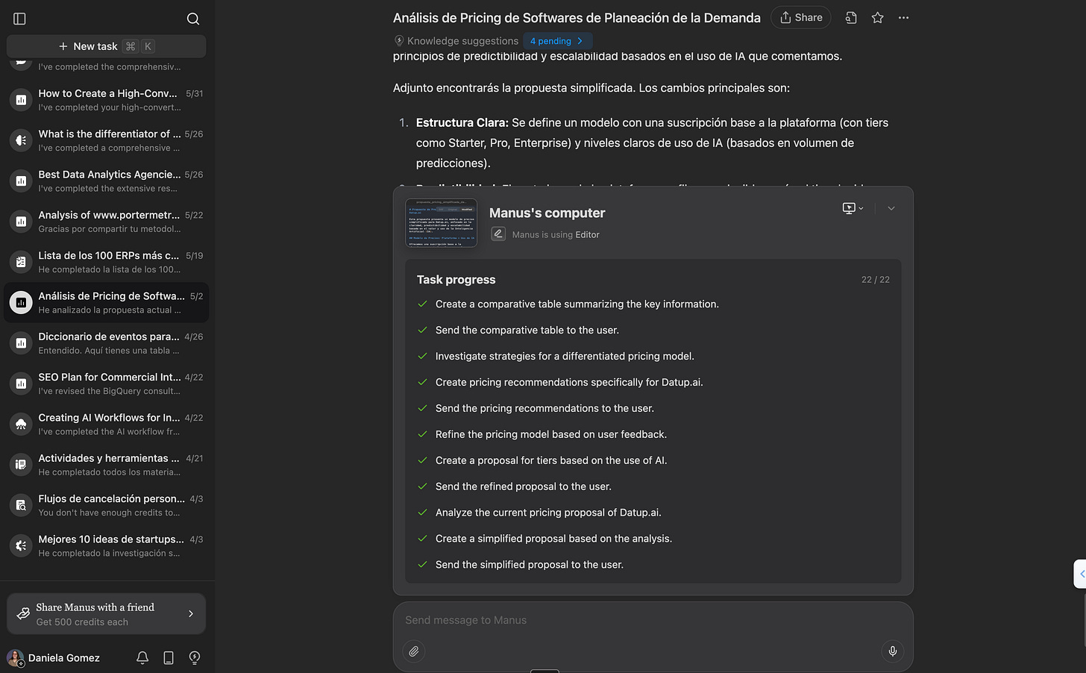The width and height of the screenshot is (1086, 673).
Task: Click the New task button
Action: (106, 46)
